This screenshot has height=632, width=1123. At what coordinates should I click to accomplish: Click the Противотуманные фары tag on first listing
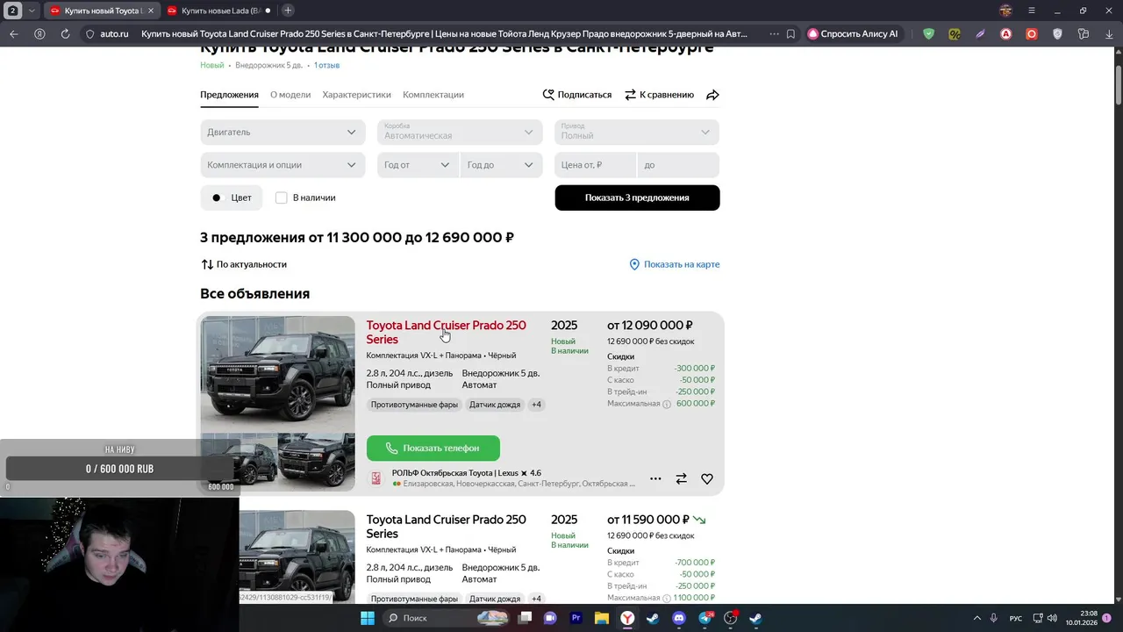pyautogui.click(x=414, y=405)
